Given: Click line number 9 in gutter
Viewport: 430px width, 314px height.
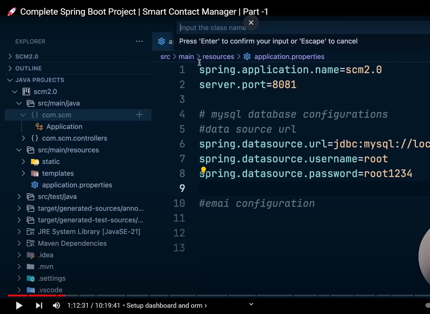Looking at the screenshot, I should tap(182, 188).
